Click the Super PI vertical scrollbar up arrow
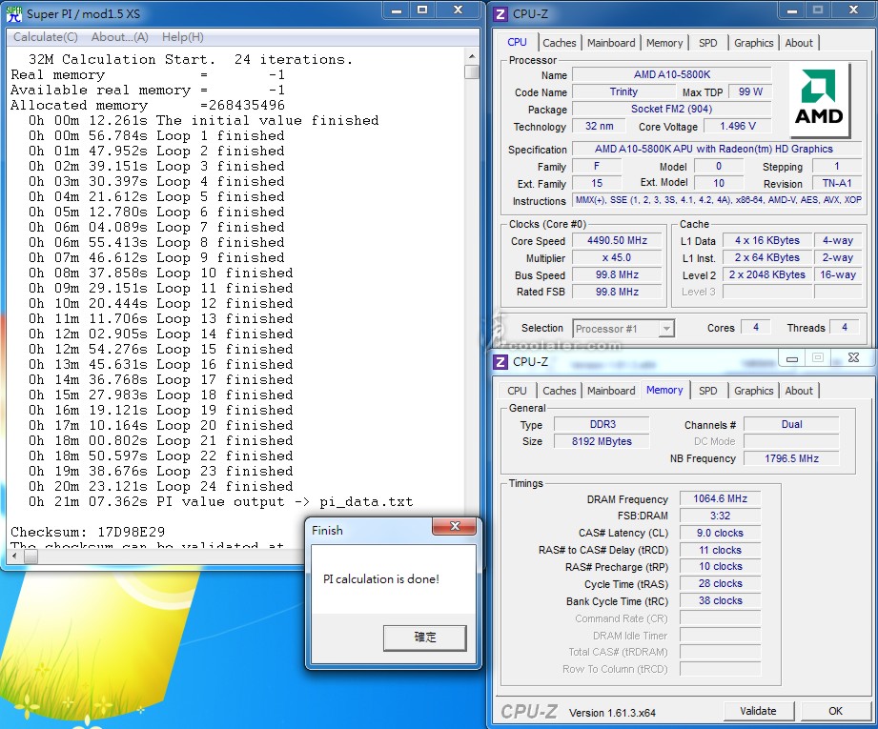Image resolution: width=878 pixels, height=729 pixels. click(472, 56)
